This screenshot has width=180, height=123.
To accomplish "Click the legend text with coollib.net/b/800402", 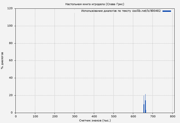I will [121, 11].
